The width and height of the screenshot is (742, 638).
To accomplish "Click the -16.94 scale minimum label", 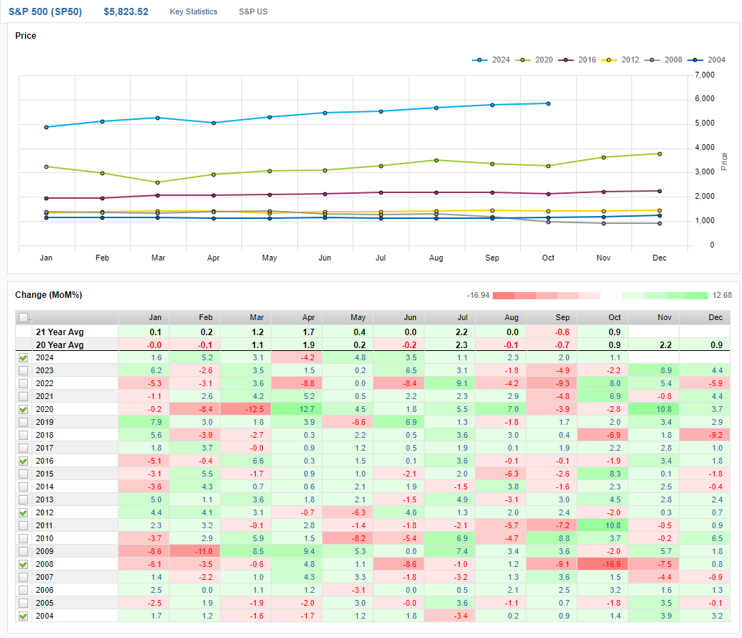I will (478, 296).
